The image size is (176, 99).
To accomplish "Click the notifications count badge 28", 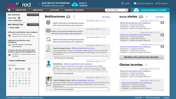I will [x=68, y=17].
